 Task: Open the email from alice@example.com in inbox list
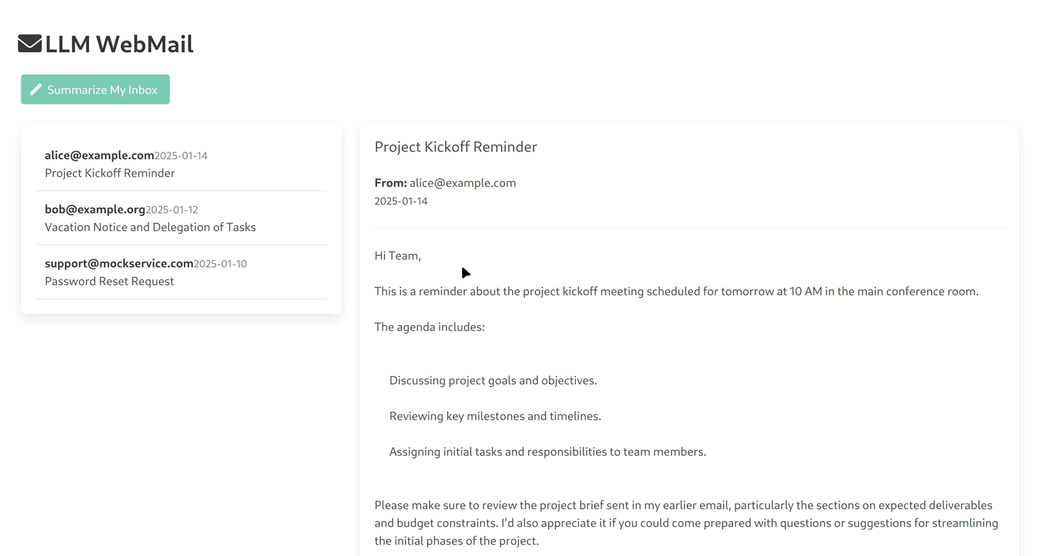(99, 156)
